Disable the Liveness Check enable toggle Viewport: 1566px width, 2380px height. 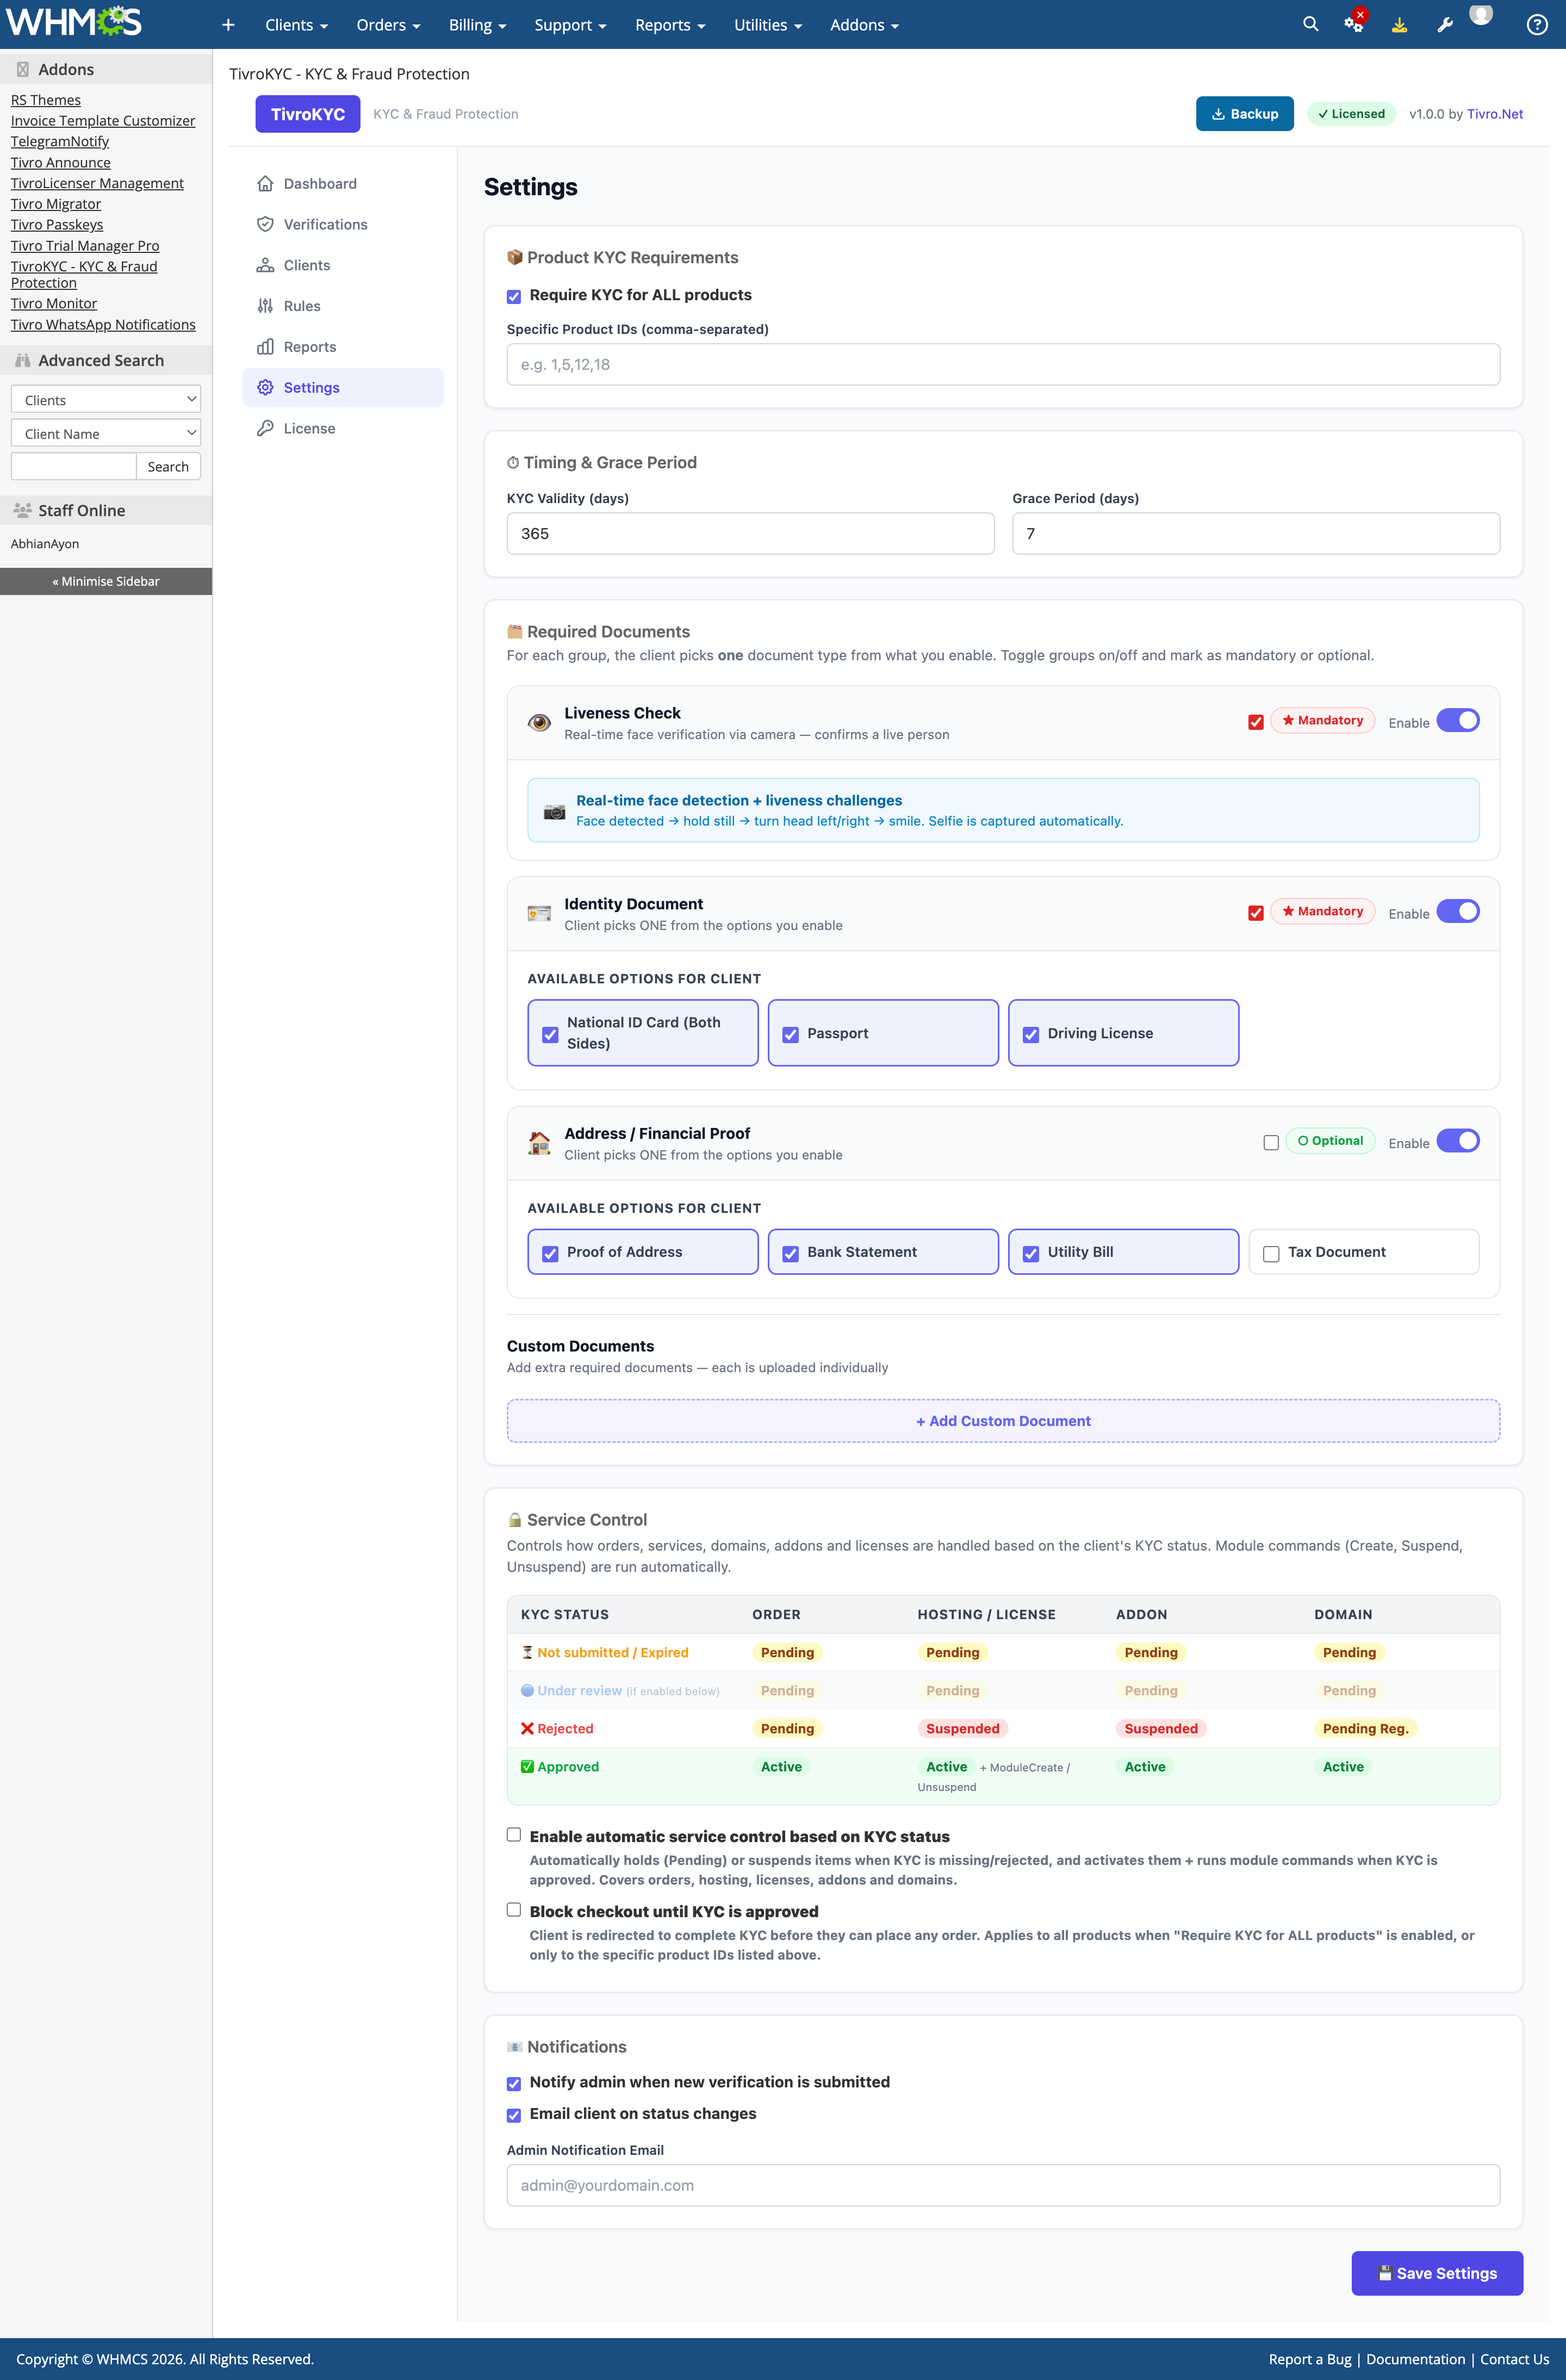pyautogui.click(x=1457, y=720)
